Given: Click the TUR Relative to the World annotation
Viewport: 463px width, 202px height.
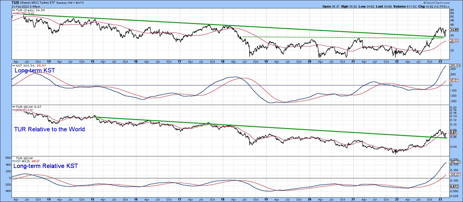Looking at the screenshot, I should pyautogui.click(x=49, y=129).
